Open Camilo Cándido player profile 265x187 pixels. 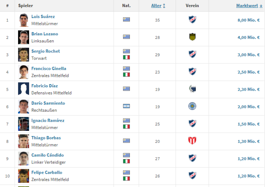point(47,155)
